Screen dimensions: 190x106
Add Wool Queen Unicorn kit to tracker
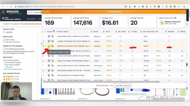(49, 66)
